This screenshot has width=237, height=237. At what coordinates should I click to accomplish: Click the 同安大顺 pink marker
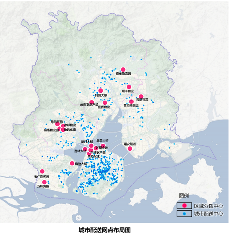click(x=100, y=91)
